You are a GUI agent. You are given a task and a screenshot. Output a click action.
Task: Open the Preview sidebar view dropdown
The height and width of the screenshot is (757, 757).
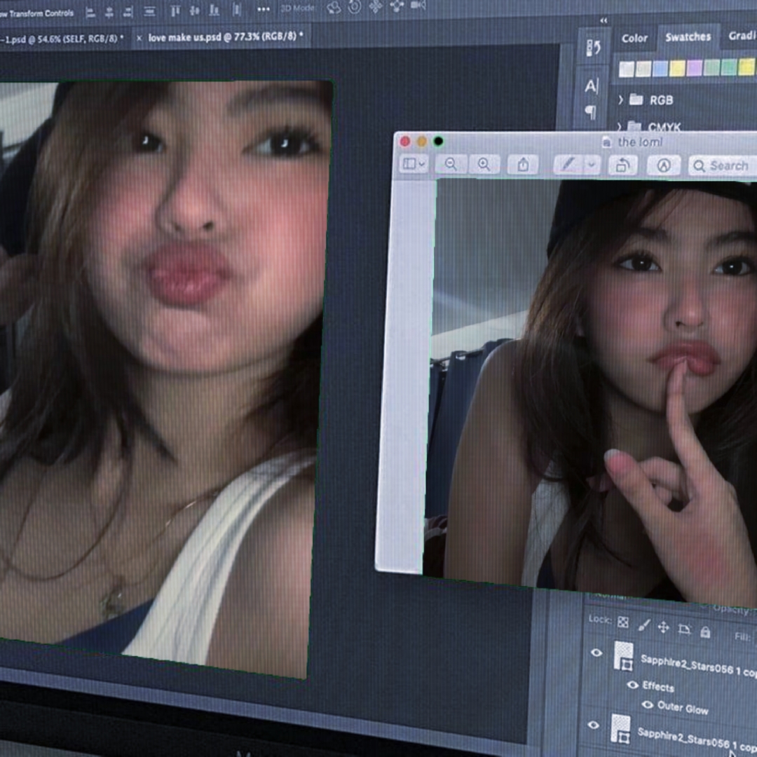(x=414, y=164)
